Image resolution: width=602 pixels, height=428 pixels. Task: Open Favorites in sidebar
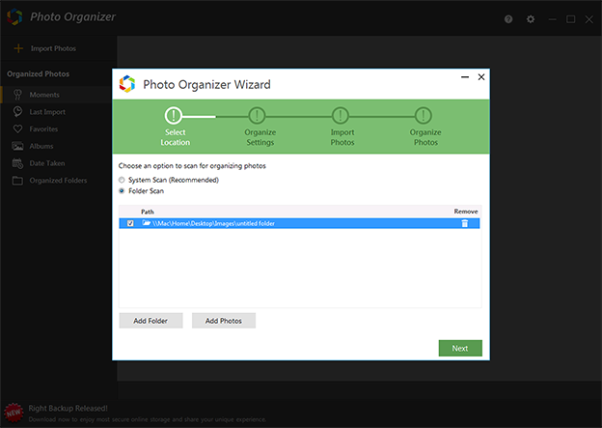43,129
